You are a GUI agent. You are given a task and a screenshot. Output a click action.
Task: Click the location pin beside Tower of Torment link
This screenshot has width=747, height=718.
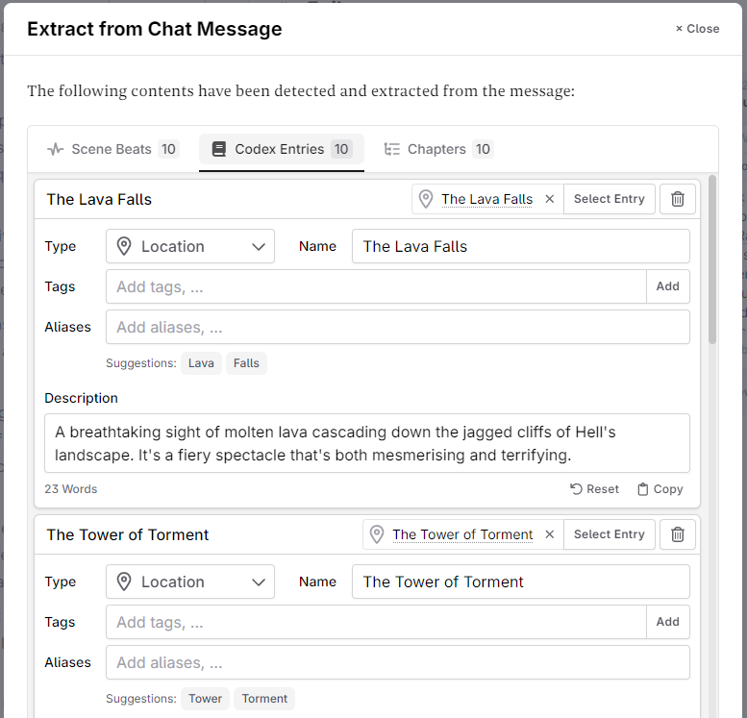pos(377,534)
